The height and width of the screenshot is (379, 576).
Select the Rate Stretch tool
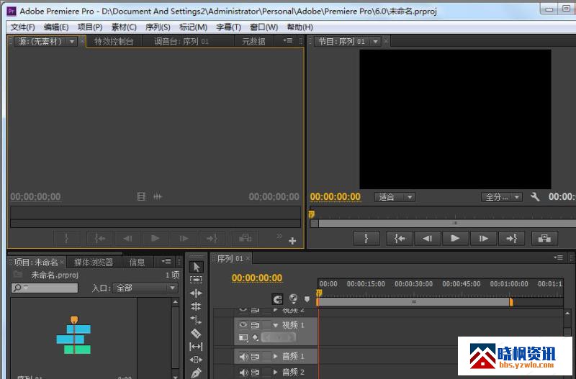point(196,320)
